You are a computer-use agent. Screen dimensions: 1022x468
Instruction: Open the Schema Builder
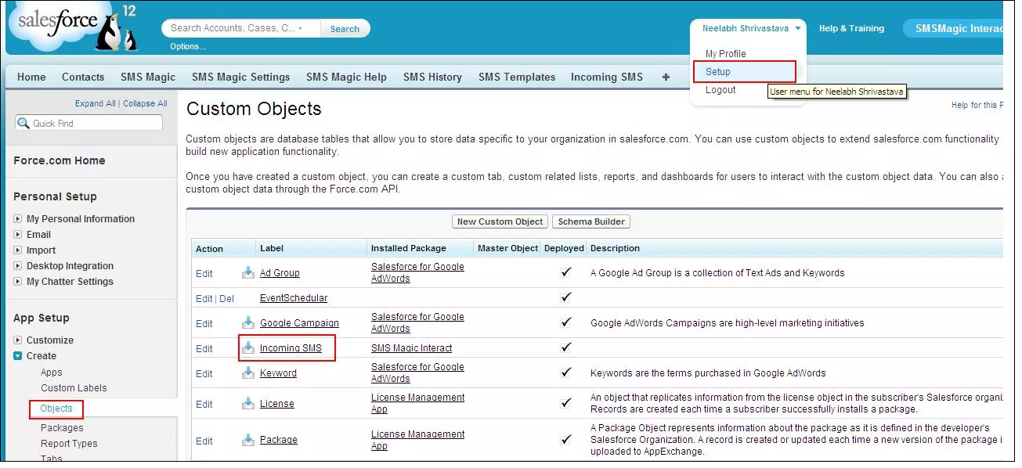pyautogui.click(x=591, y=221)
